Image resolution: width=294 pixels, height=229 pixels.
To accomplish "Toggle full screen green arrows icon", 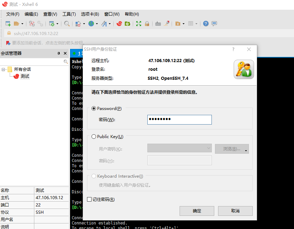I will tap(139, 24).
